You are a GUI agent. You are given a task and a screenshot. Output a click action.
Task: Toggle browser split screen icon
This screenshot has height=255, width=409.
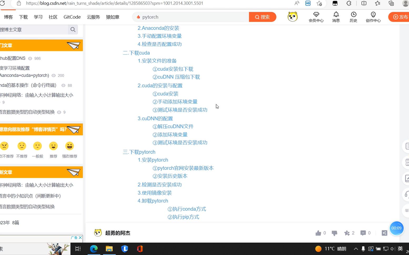pos(364,3)
